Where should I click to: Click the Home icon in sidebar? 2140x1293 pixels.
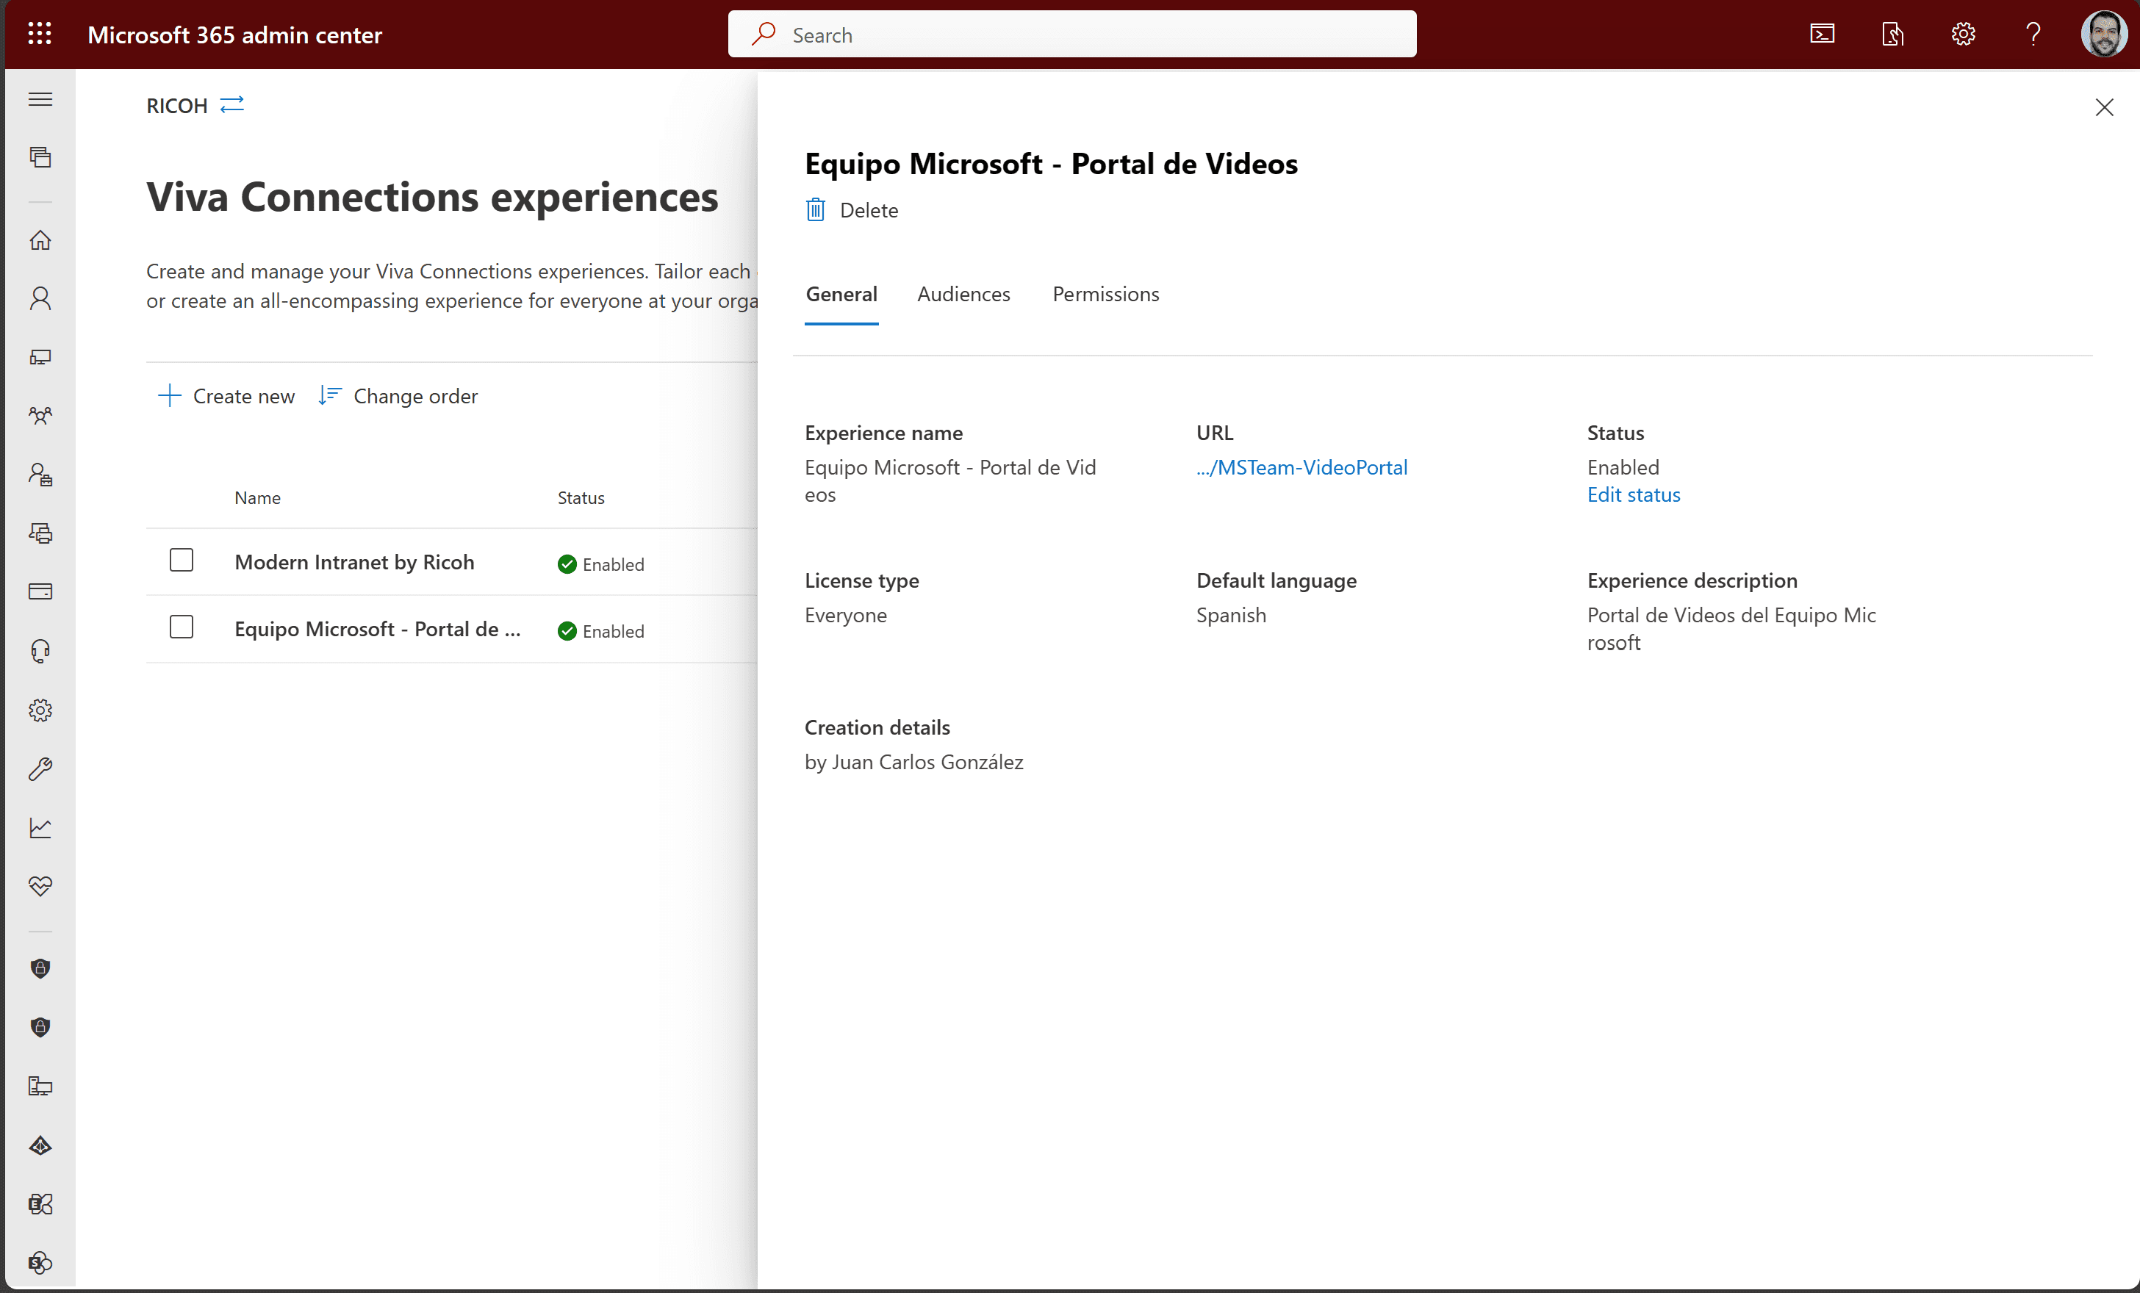click(x=40, y=239)
